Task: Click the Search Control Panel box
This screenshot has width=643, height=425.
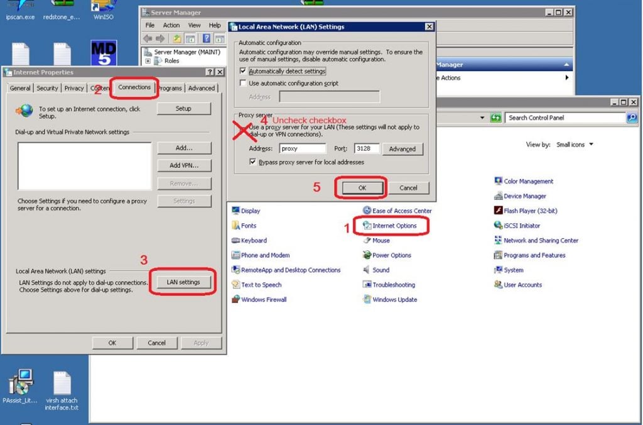Action: 566,118
